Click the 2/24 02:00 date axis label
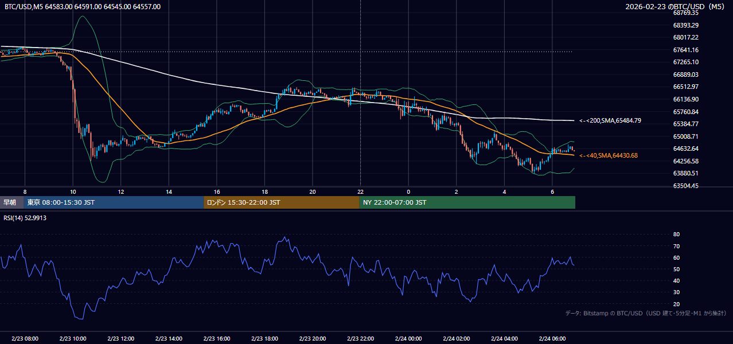The height and width of the screenshot is (344, 733). (x=456, y=339)
